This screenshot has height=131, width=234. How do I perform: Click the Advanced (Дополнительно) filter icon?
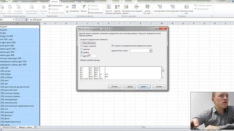click(x=89, y=13)
